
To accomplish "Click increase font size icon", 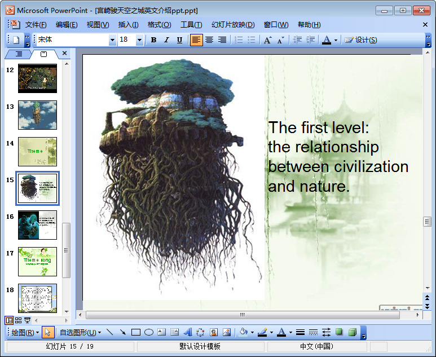I will tap(267, 40).
